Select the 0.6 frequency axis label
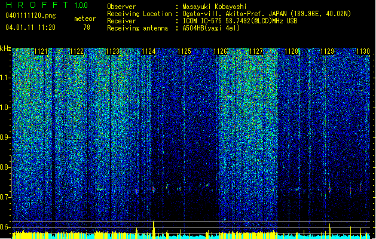Image resolution: width=376 pixels, height=239 pixels. coord(5,227)
